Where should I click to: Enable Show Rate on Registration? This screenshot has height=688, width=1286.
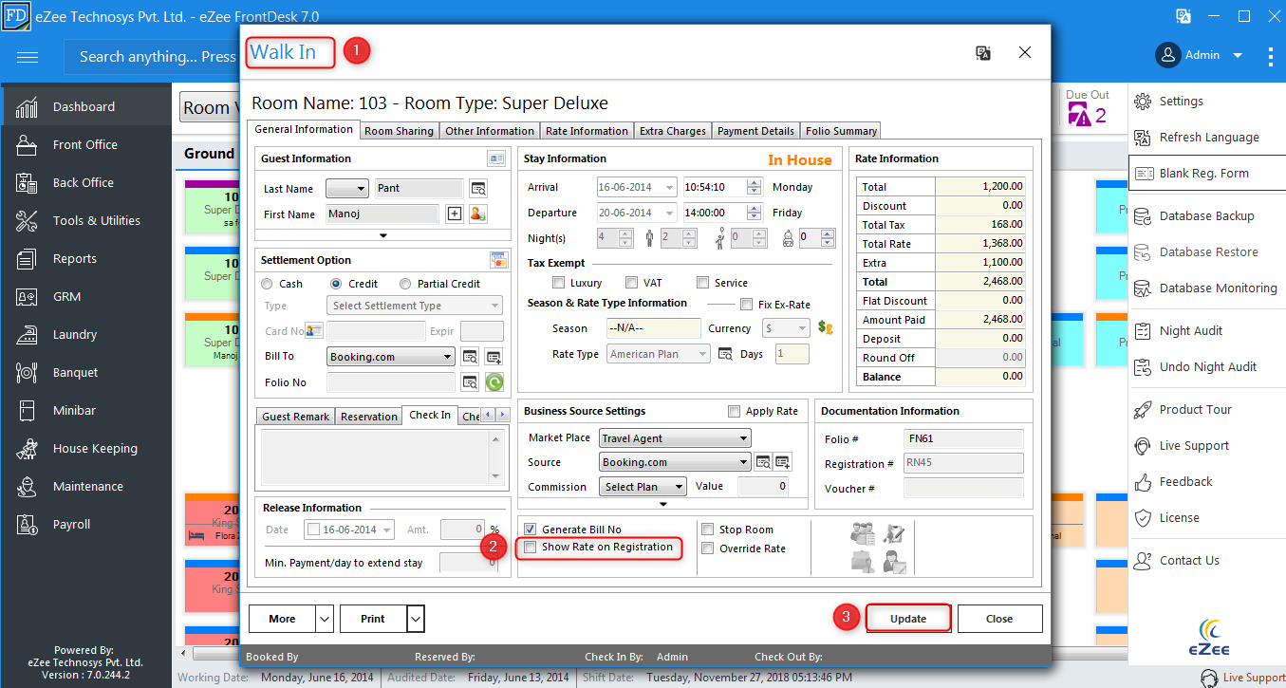[531, 548]
